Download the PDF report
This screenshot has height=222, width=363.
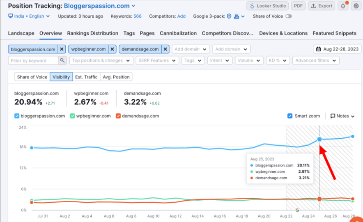pyautogui.click(x=298, y=6)
